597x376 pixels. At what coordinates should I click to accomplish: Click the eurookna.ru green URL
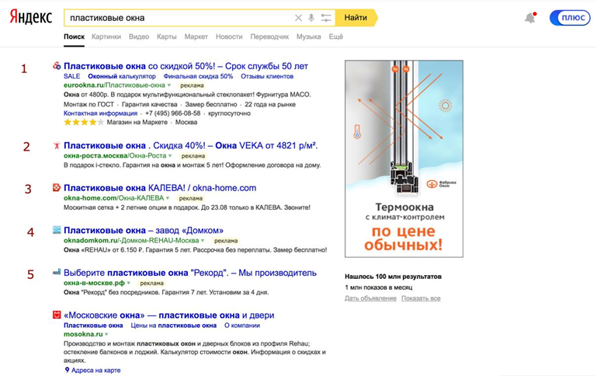114,85
